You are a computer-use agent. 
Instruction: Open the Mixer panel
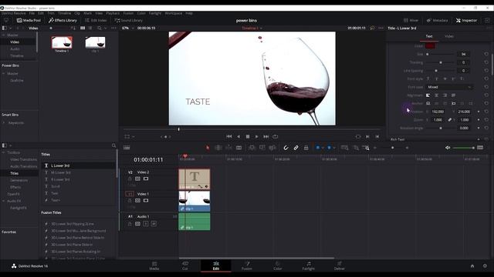(411, 20)
